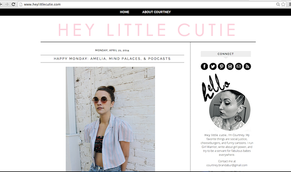Click the CONNECT sidebar heading

[x=226, y=54]
